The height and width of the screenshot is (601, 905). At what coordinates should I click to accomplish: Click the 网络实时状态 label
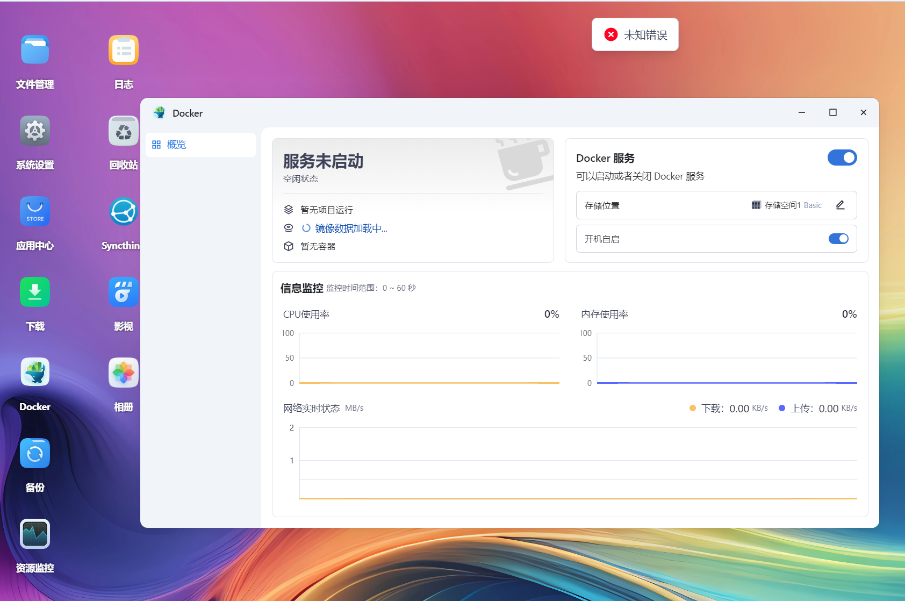point(311,408)
